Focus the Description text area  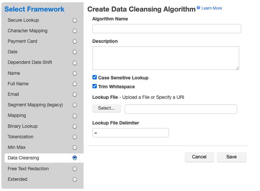166,58
